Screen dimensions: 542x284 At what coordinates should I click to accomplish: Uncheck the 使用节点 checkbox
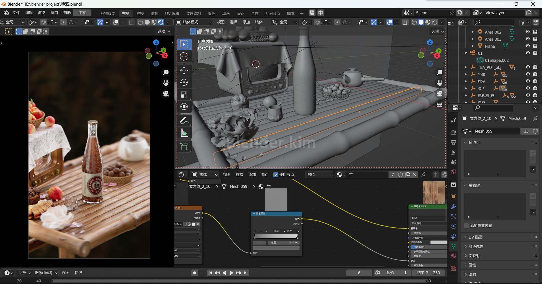click(x=276, y=175)
